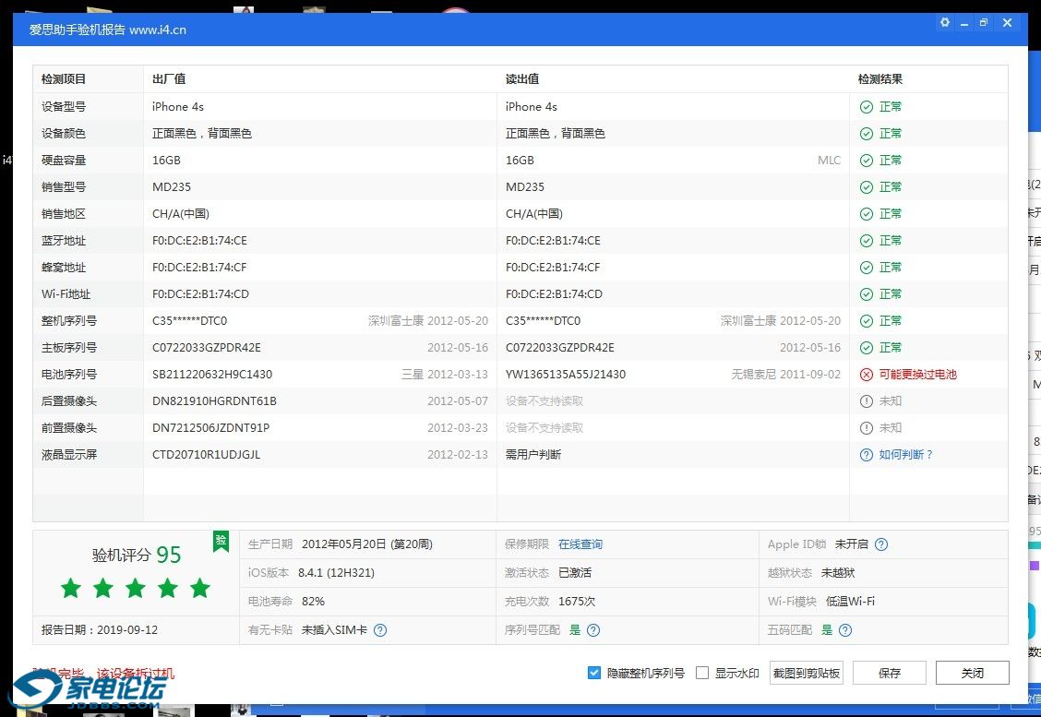
Task: Click 截图到剪贴板 button
Action: [x=806, y=673]
